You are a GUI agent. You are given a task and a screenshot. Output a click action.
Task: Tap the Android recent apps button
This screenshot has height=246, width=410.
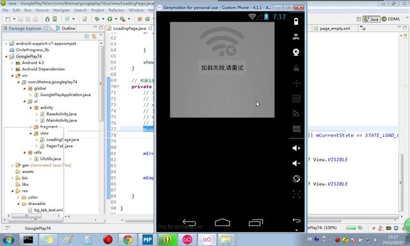256,222
